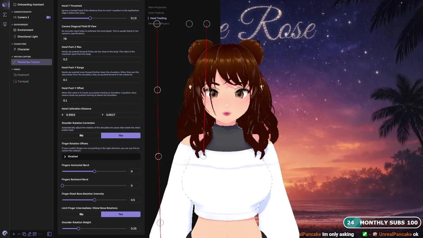Viewport: 423px width, 238px height.
Task: Click the Hand Push Z Max field
Action: 101,59
